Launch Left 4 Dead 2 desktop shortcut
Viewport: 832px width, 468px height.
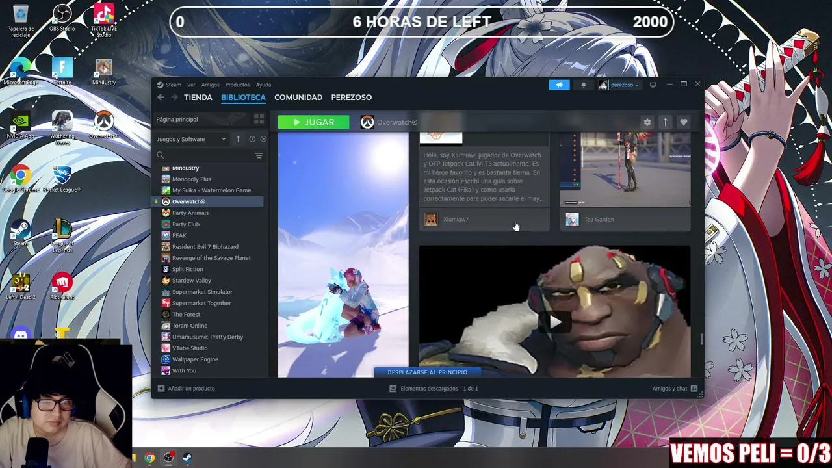point(21,286)
